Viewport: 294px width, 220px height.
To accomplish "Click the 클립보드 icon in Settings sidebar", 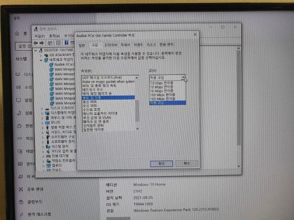I will tap(21, 202).
